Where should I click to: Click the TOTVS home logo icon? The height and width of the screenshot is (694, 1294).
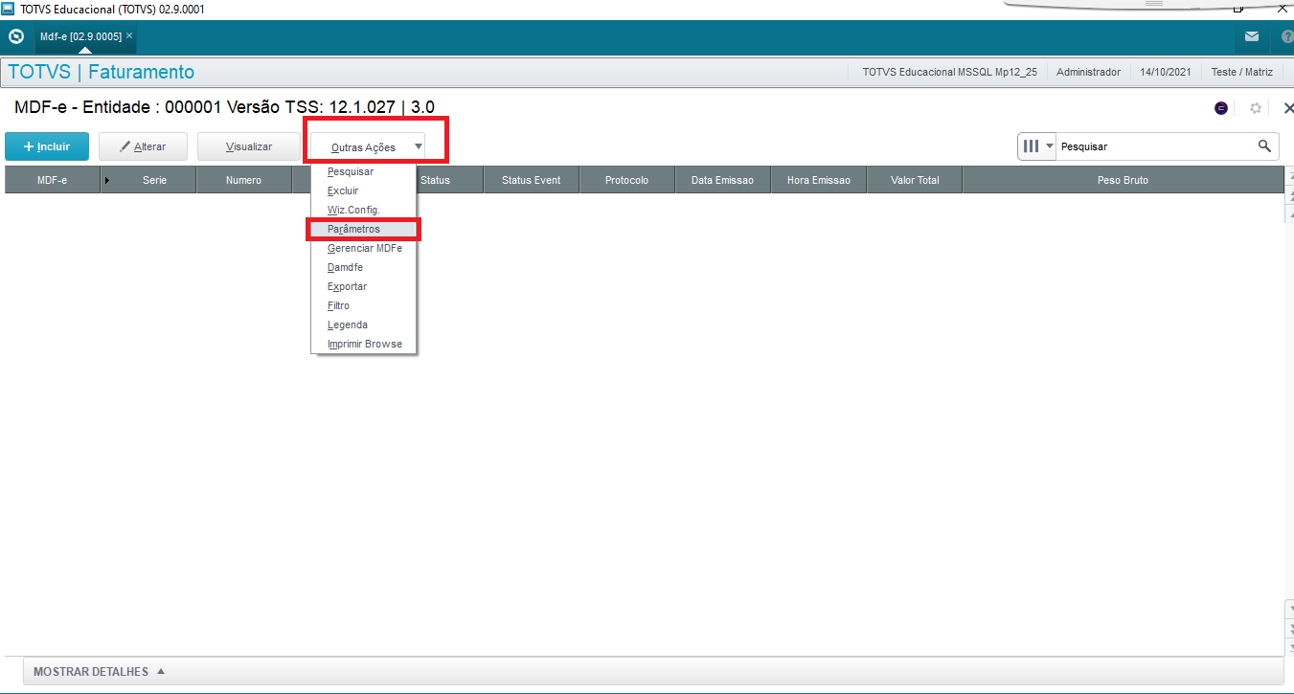15,37
